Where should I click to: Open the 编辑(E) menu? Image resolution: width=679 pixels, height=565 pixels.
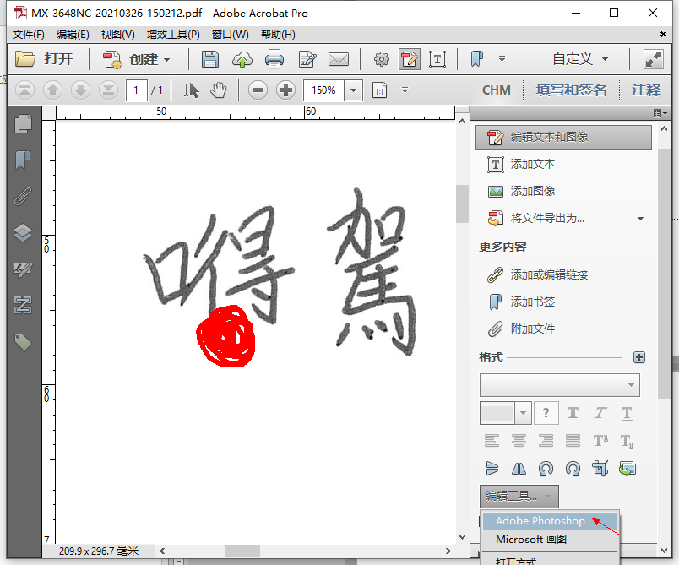[x=73, y=34]
